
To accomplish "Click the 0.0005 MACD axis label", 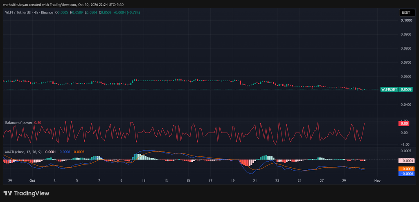I will point(405,151).
